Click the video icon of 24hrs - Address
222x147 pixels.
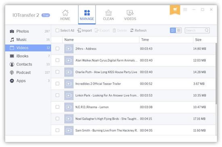click(69, 49)
